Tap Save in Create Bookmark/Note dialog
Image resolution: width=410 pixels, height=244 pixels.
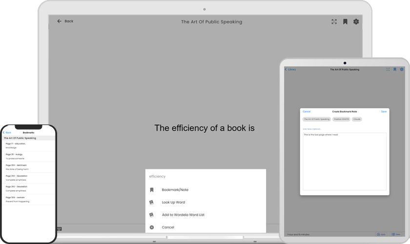tap(384, 112)
